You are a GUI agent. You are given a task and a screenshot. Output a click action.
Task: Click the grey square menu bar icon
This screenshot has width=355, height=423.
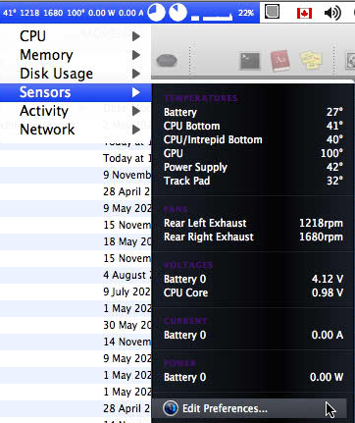tap(272, 12)
